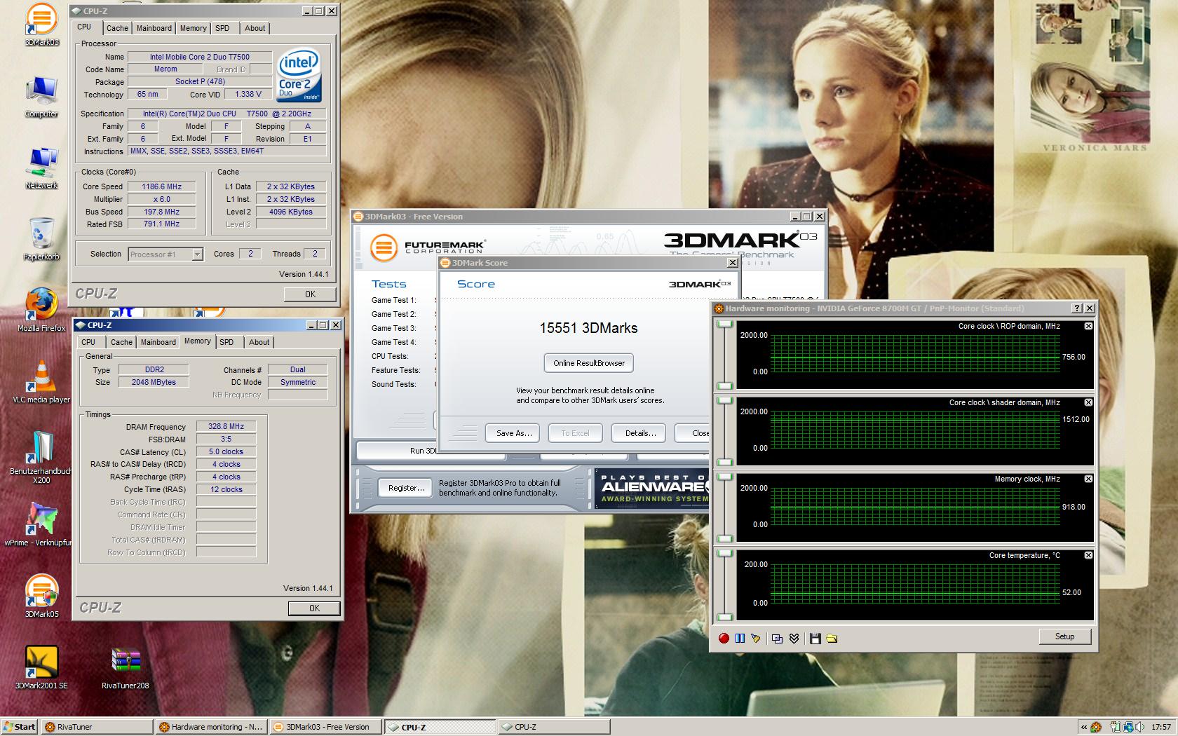Open the RivaTuner208 archive icon
The width and height of the screenshot is (1178, 736).
[126, 668]
